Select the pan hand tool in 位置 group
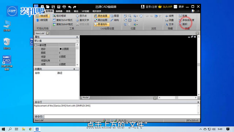 click(x=141, y=16)
